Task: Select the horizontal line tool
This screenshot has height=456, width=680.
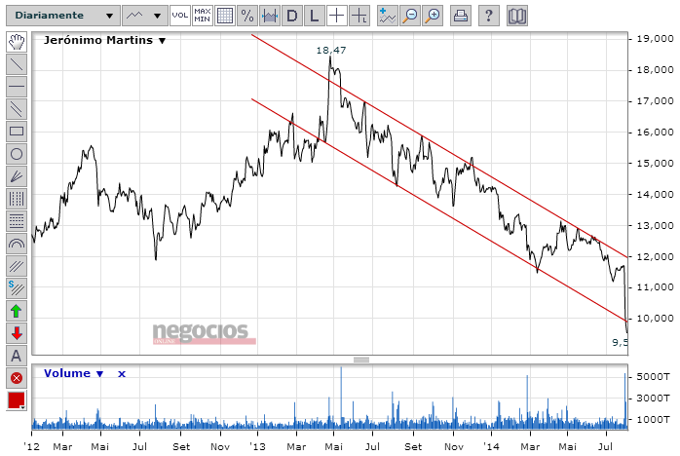Action: tap(17, 87)
